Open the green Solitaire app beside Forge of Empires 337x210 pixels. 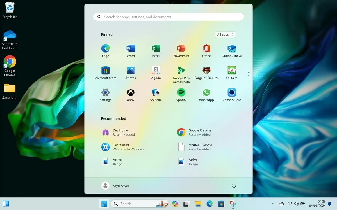pos(232,73)
